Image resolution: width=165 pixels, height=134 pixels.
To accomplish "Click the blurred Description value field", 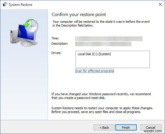I will click(x=103, y=44).
